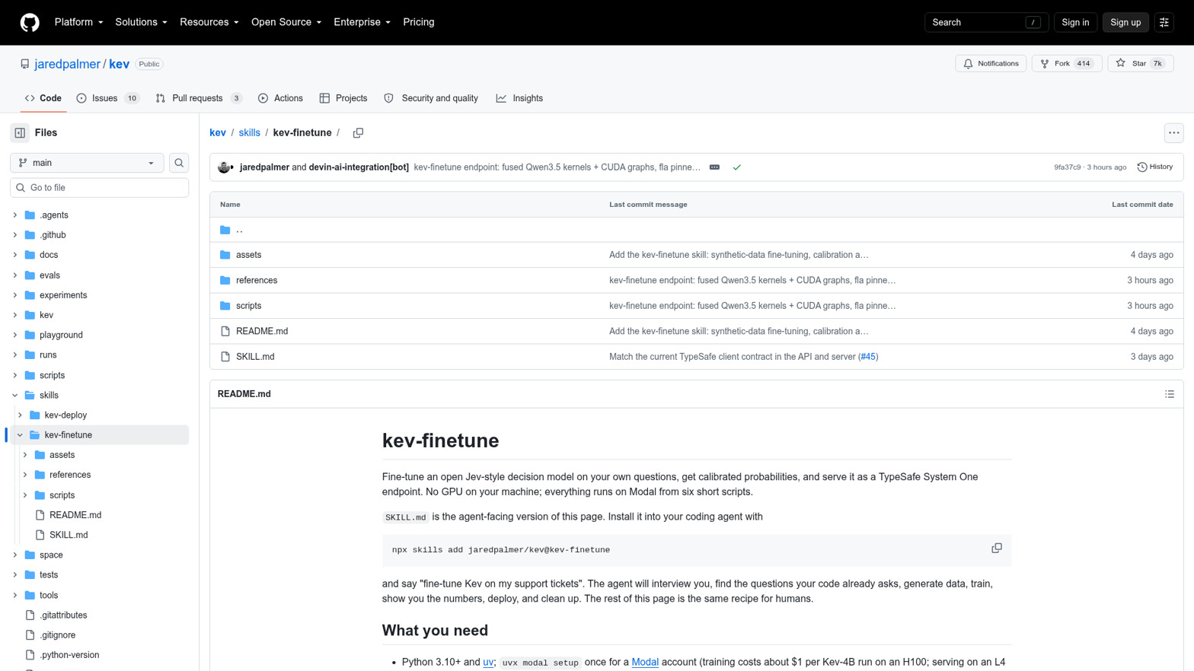Switch to the Code tab
Viewport: 1194px width, 671px height.
coord(43,98)
